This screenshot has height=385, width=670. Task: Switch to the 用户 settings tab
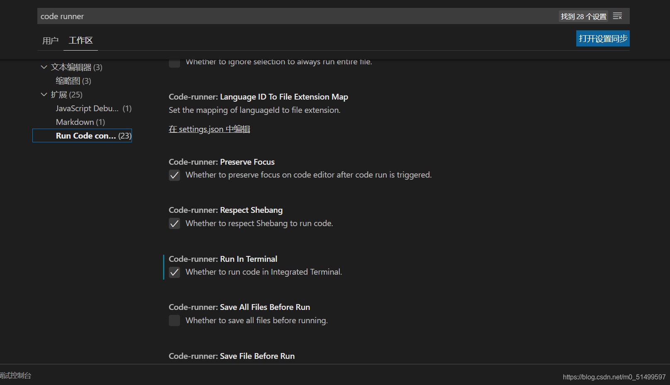tap(50, 41)
